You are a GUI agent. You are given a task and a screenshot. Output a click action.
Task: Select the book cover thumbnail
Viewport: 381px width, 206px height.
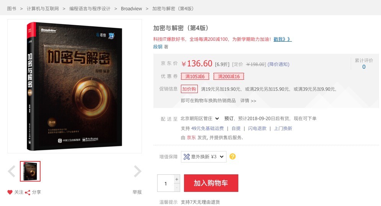30,171
